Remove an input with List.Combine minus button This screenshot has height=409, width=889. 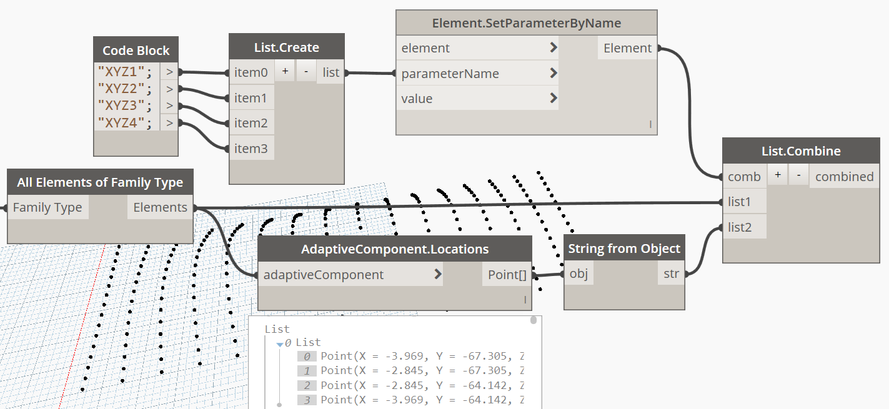798,175
